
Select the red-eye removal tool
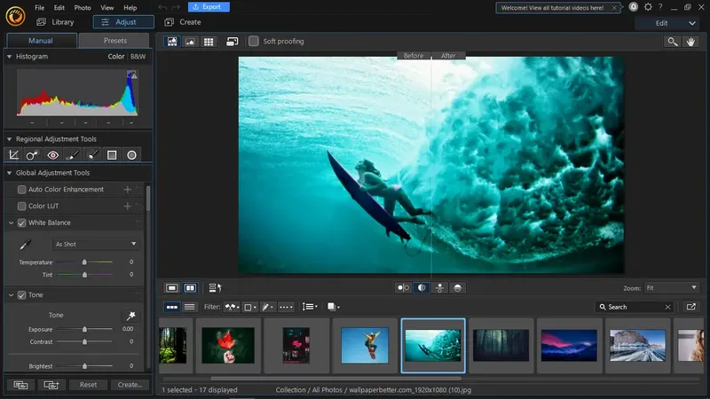[53, 155]
